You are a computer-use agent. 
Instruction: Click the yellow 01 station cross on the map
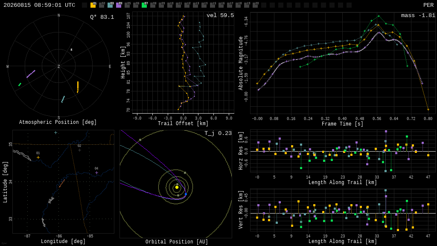point(38,158)
